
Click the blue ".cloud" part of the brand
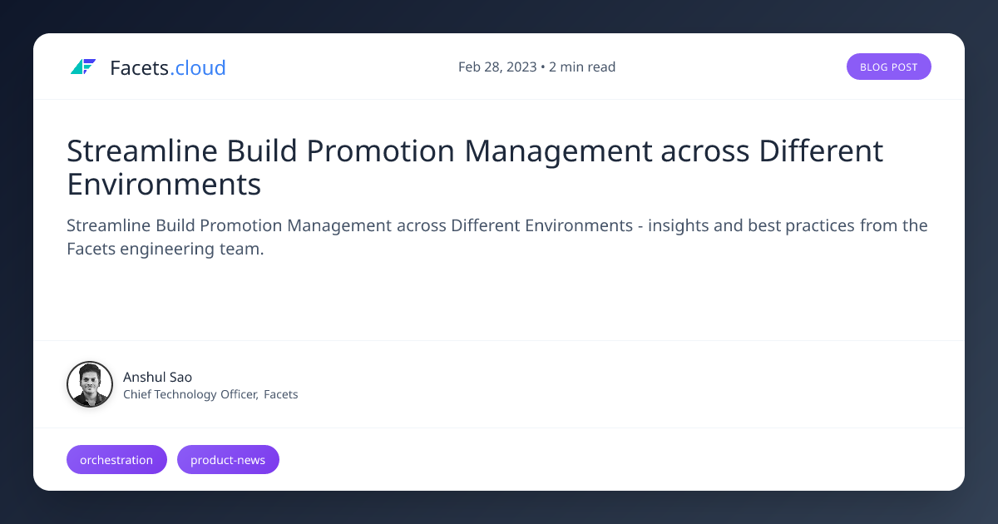click(x=198, y=67)
